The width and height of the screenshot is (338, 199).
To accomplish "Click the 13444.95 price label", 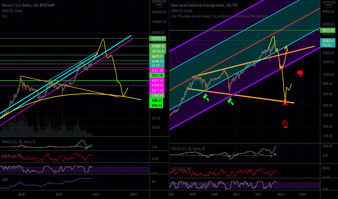I will pos(157,96).
